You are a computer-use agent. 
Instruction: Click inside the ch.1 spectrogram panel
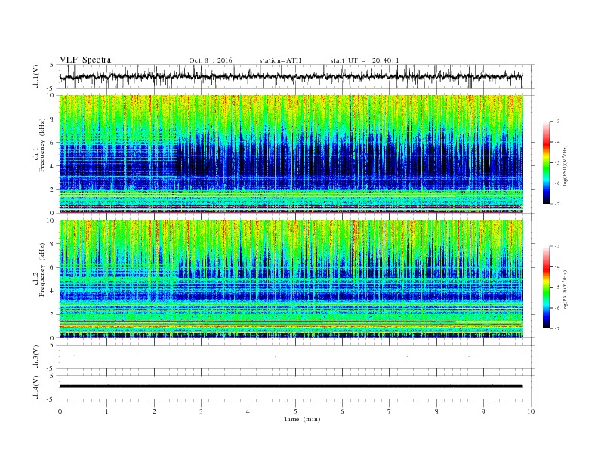291,154
